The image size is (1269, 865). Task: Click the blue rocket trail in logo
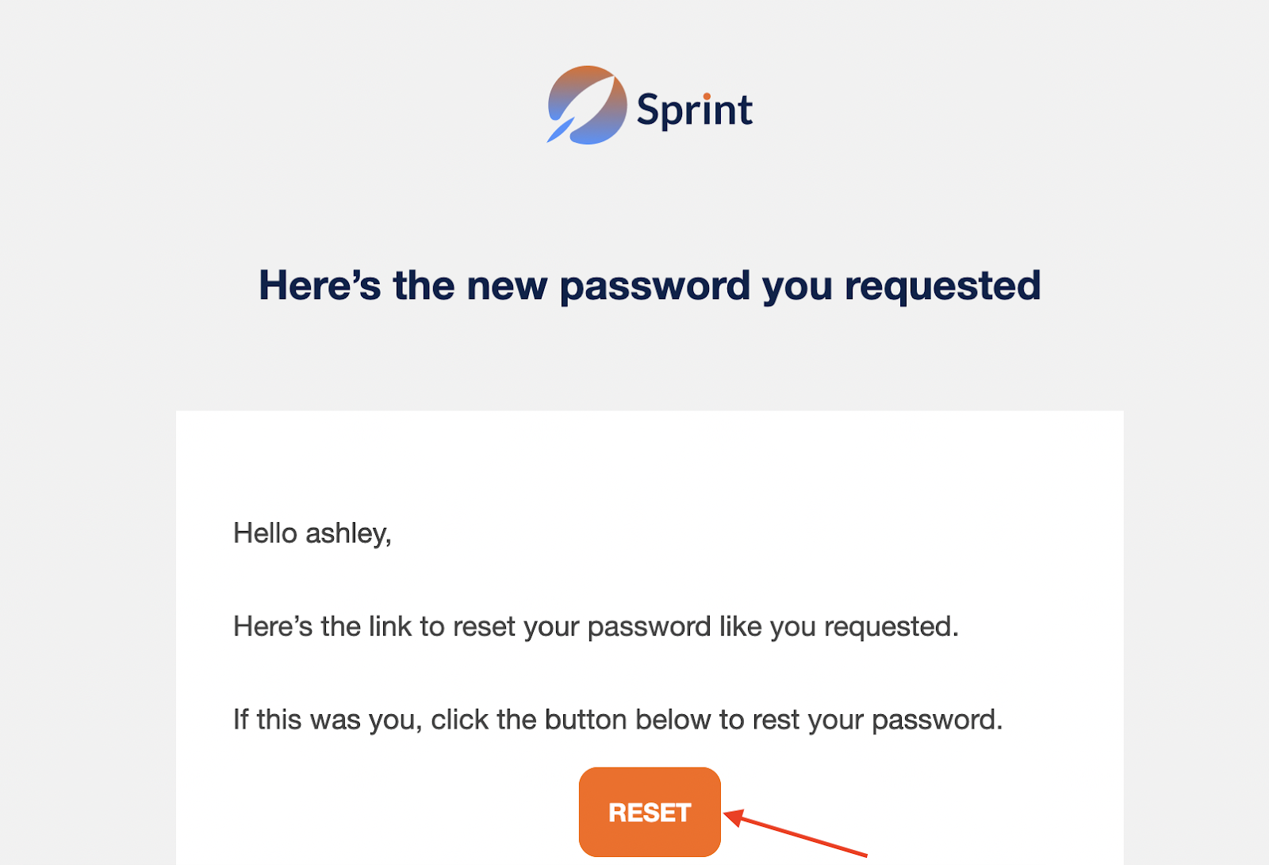(560, 131)
